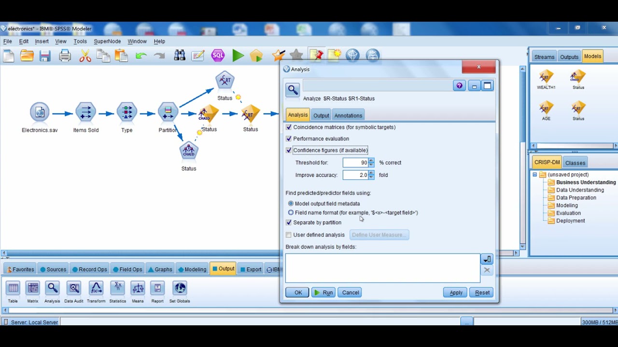
Task: Click the OK button
Action: 297,293
